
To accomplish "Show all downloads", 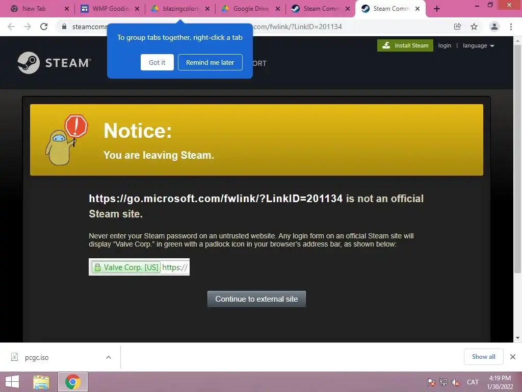I will point(483,357).
